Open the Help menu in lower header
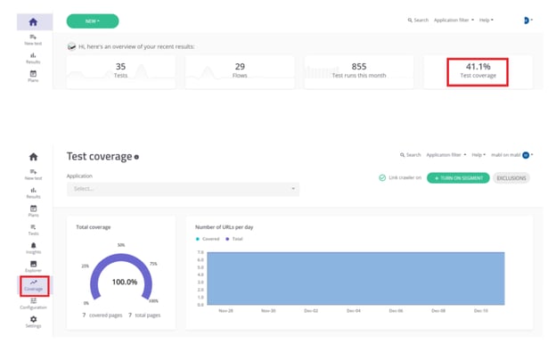 click(478, 155)
